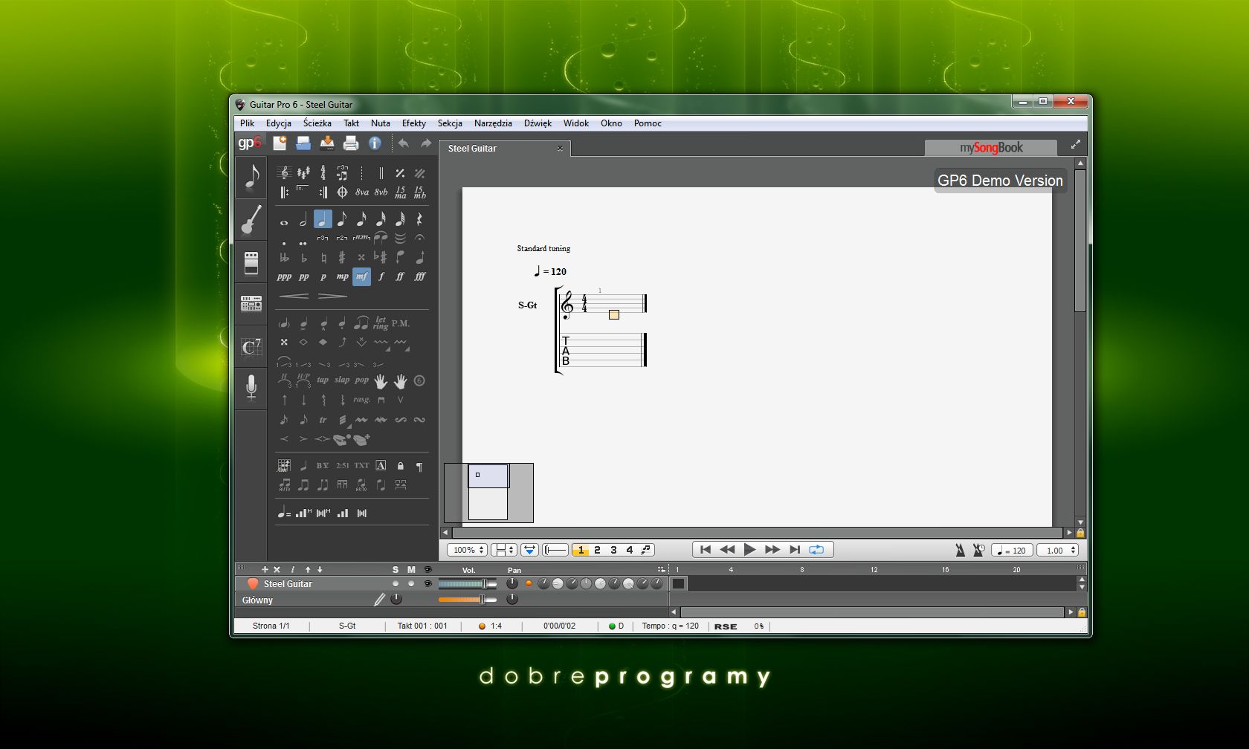Insert a chord diagram with the grid icon

coord(284,466)
